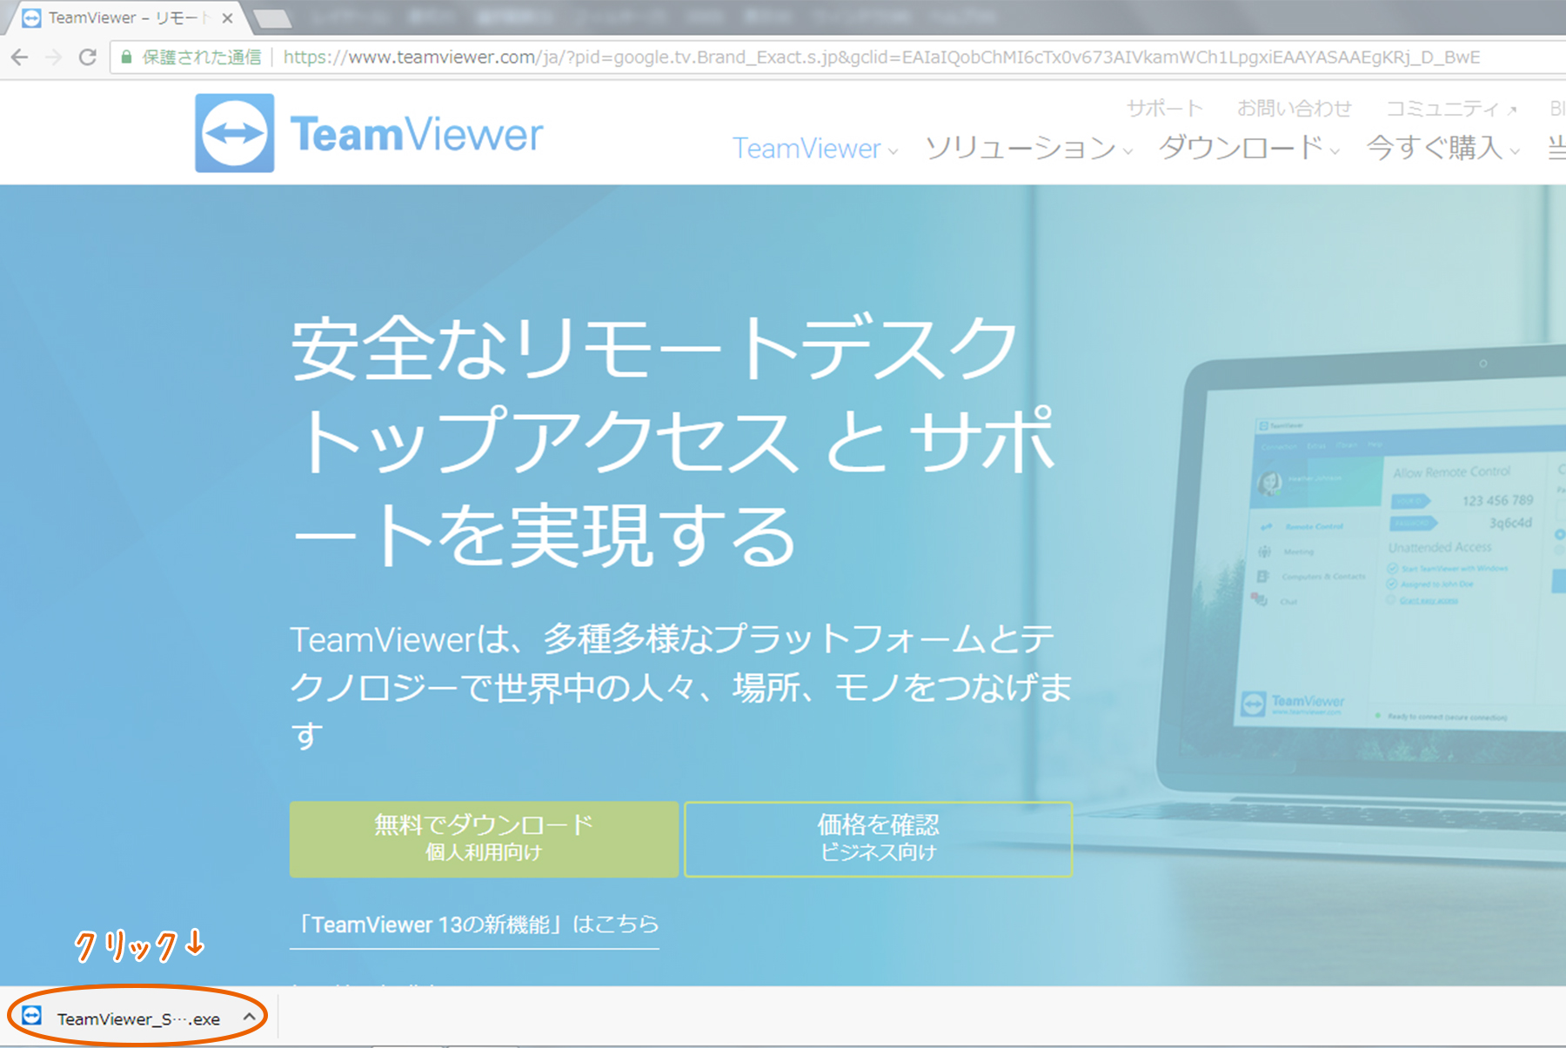Open the コミュニティ external link
Image resolution: width=1566 pixels, height=1048 pixels.
[1451, 108]
